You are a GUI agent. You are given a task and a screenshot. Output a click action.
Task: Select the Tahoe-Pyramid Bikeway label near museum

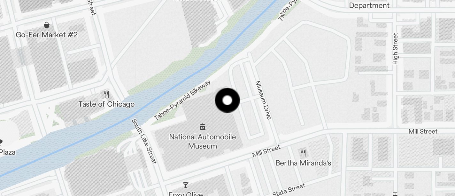pyautogui.click(x=182, y=100)
